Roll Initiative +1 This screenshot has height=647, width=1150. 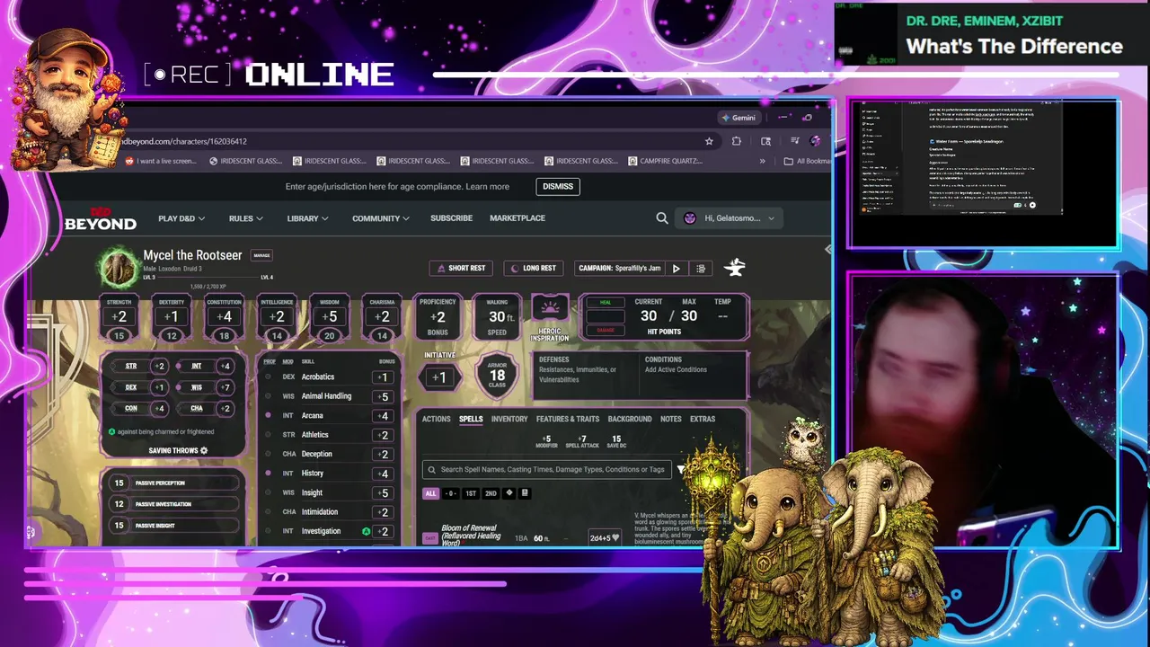(x=439, y=377)
